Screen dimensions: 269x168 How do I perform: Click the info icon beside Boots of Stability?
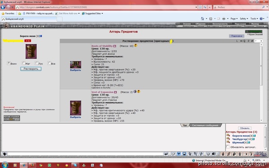pyautogui.click(x=115, y=46)
